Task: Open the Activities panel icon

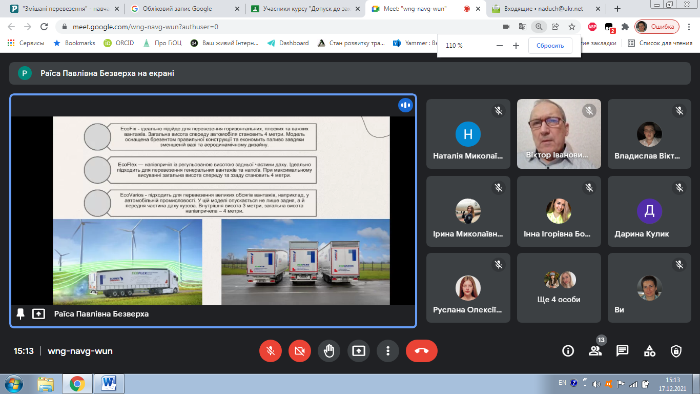Action: tap(649, 351)
